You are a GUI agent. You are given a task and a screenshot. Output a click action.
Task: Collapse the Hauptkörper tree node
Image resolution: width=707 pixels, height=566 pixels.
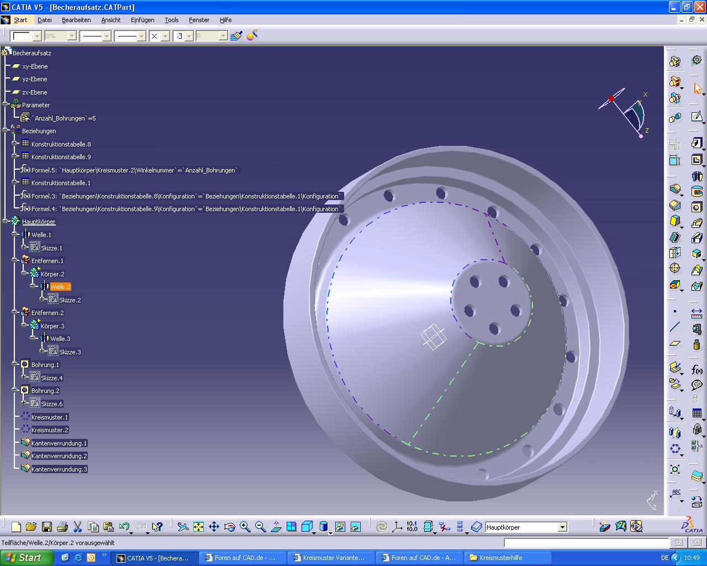(6, 221)
